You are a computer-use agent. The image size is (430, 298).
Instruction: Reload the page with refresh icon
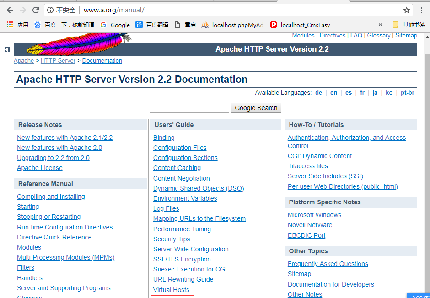[36, 11]
